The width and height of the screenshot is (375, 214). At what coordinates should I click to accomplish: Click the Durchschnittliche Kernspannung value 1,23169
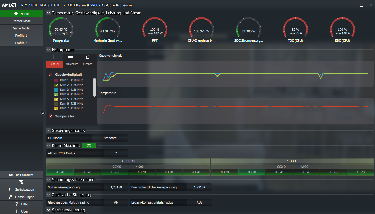click(199, 187)
